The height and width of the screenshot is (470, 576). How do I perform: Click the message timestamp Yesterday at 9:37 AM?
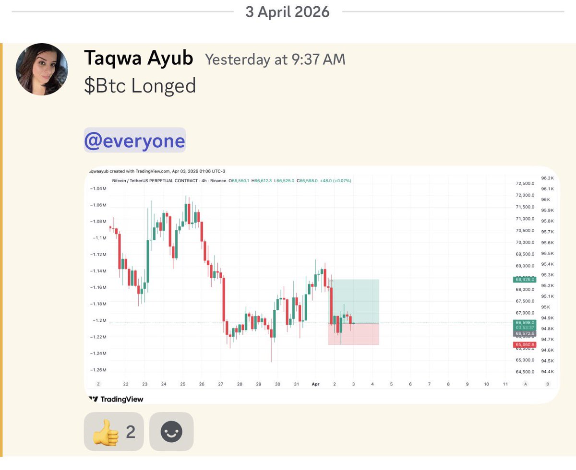pyautogui.click(x=275, y=59)
